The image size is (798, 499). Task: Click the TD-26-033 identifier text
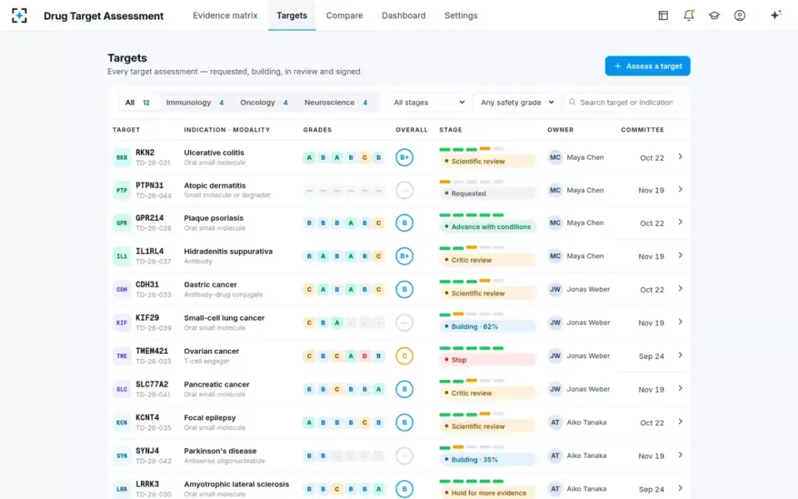[154, 295]
